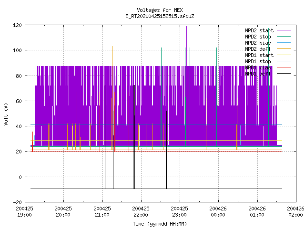Click the y-axis label 'Volt (V)'
The width and height of the screenshot is (305, 228).
point(6,114)
